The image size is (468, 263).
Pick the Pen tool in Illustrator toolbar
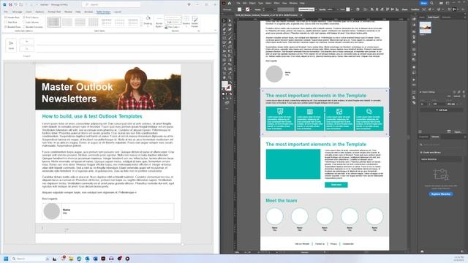[224, 29]
